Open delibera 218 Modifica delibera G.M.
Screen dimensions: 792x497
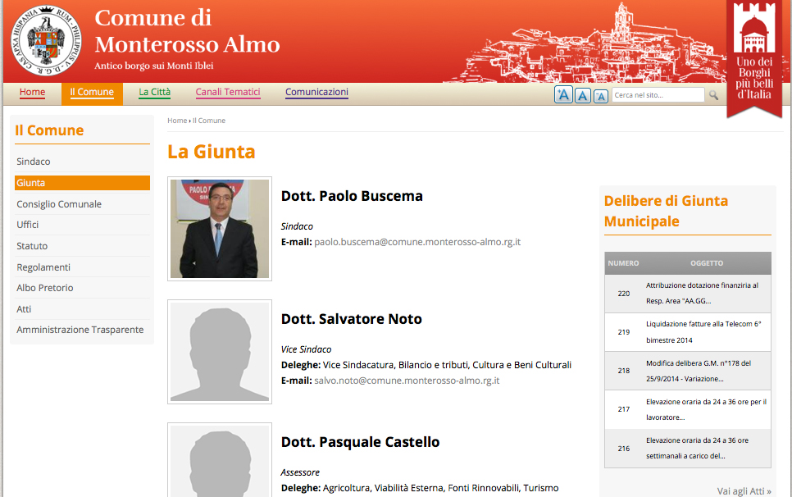699,371
